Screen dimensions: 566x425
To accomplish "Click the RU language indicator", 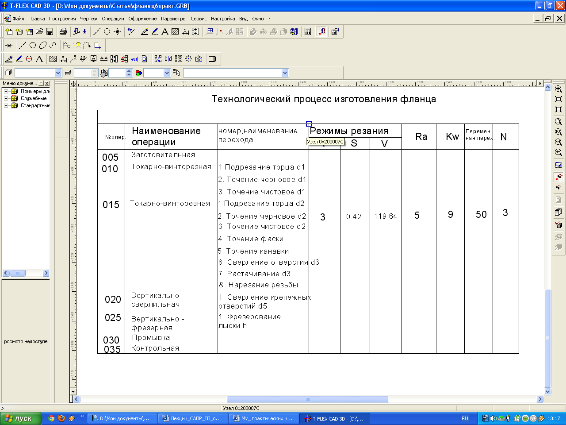I will [465, 418].
